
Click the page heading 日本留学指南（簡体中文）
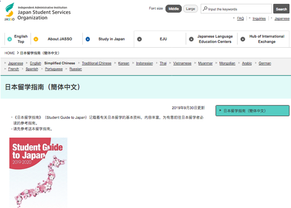(42, 87)
